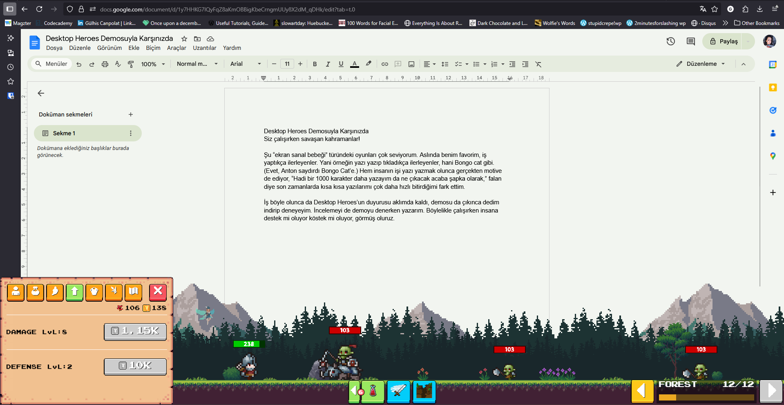The height and width of the screenshot is (405, 784).
Task: Open line and paragraph spacing options
Action: click(x=445, y=64)
